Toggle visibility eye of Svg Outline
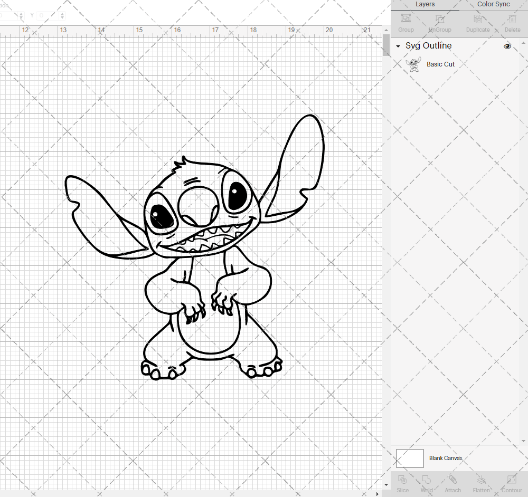 tap(507, 46)
